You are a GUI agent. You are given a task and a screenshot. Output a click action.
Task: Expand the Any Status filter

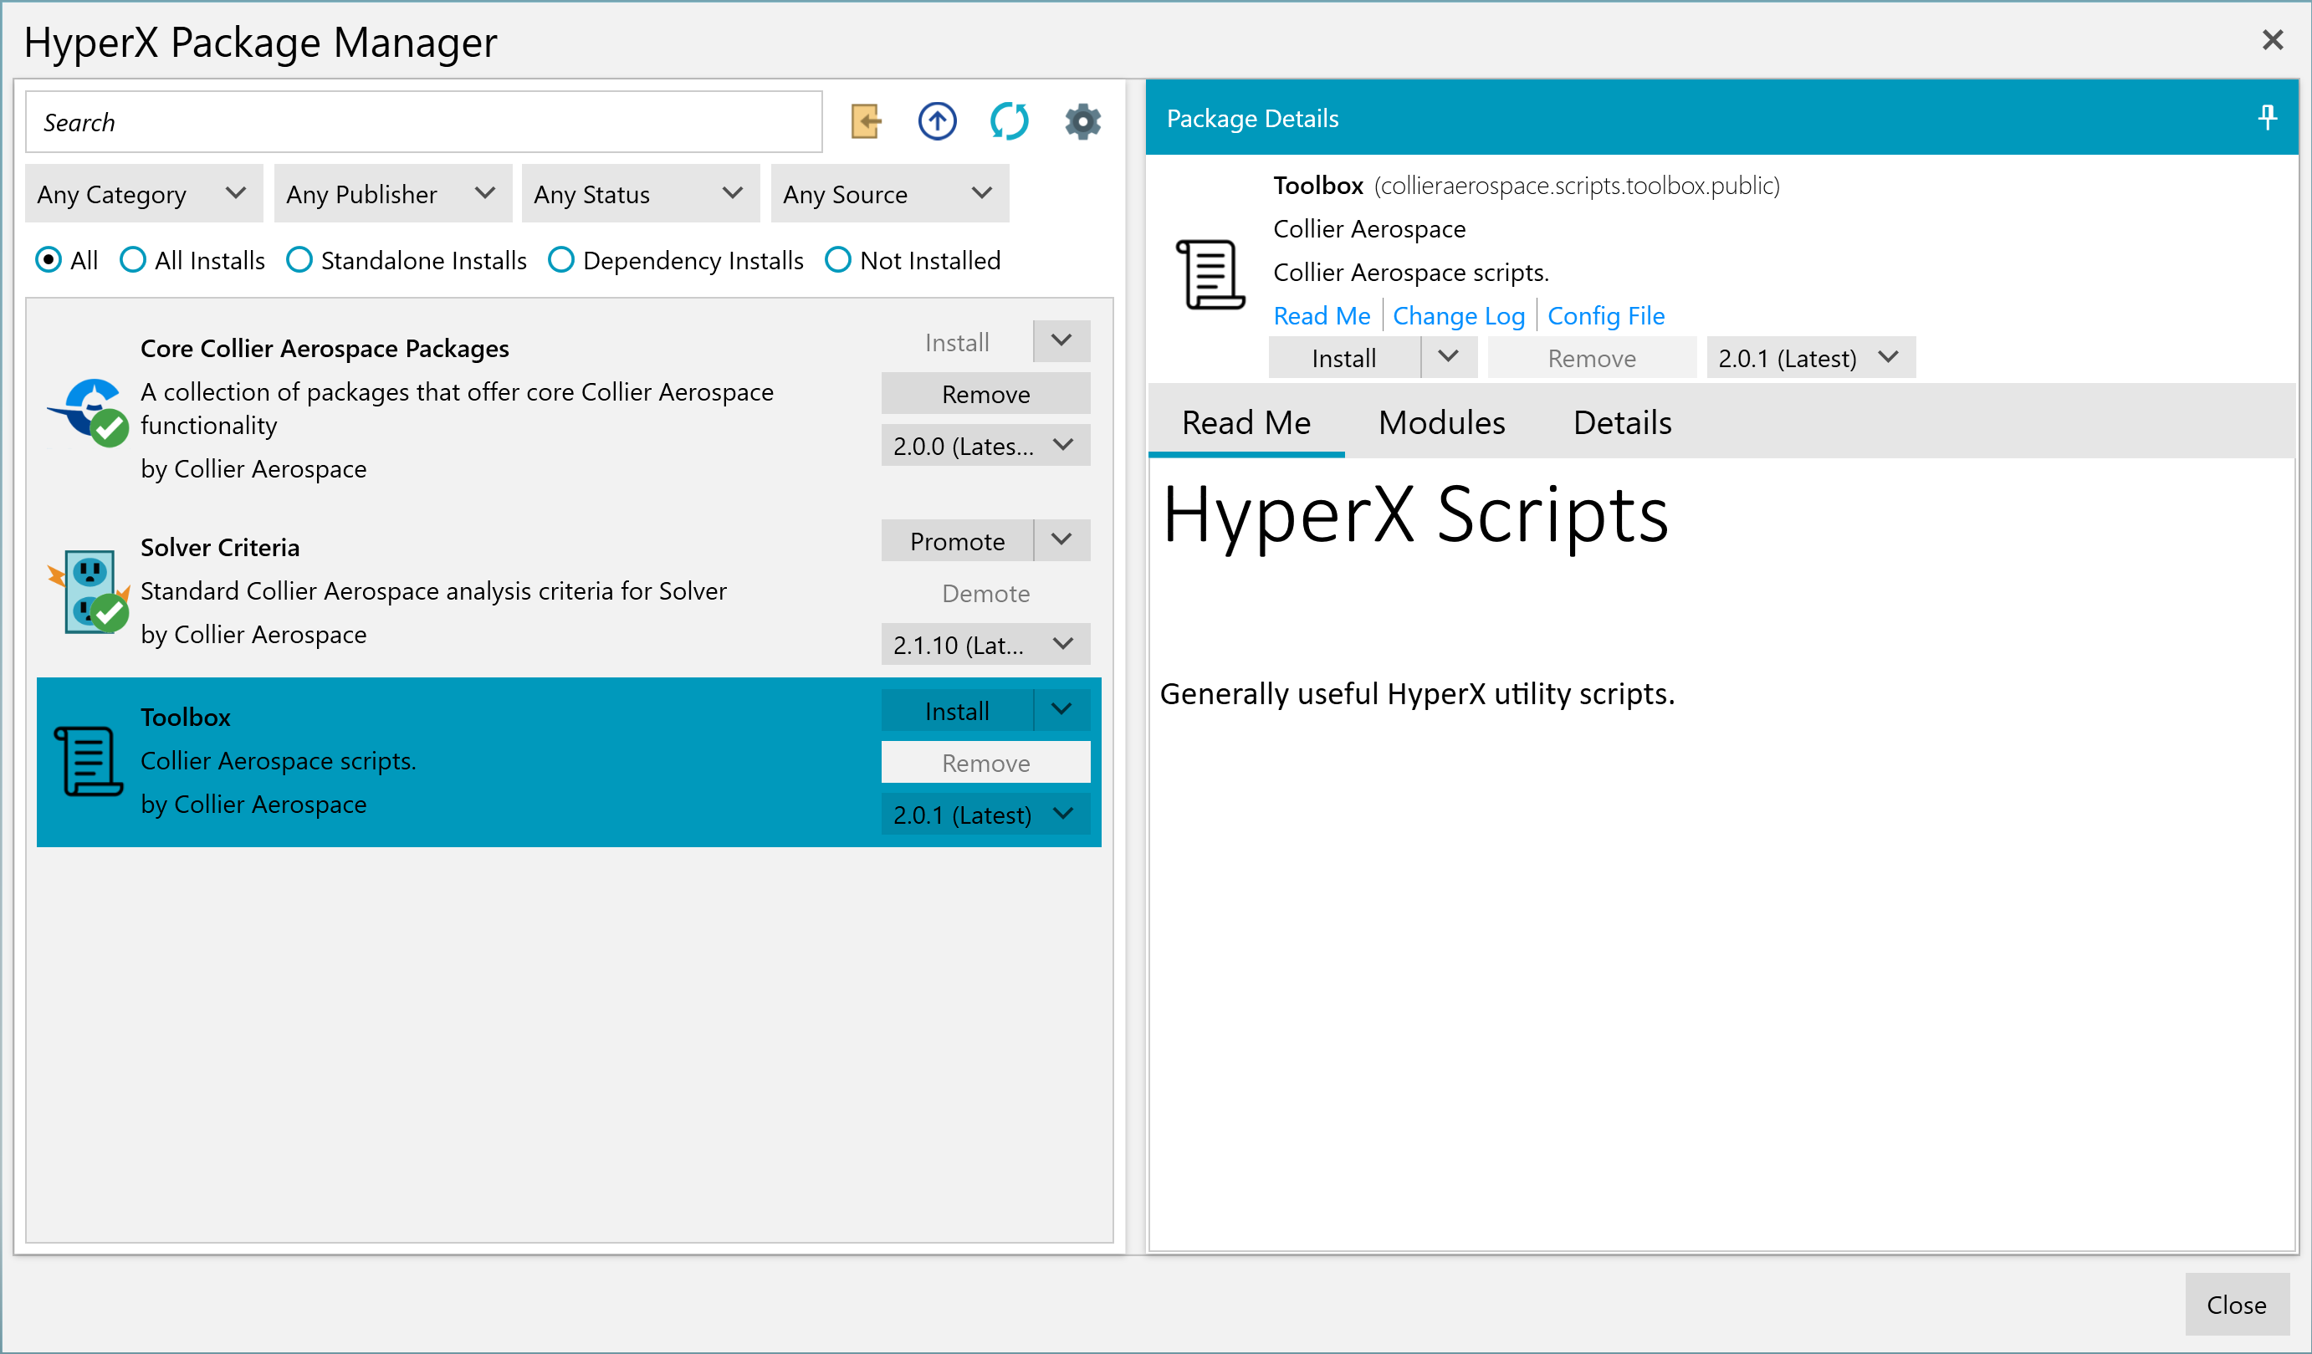coord(641,193)
